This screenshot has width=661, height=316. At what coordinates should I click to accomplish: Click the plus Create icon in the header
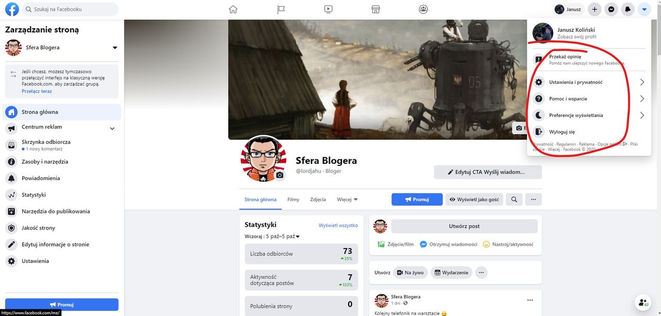click(x=595, y=9)
